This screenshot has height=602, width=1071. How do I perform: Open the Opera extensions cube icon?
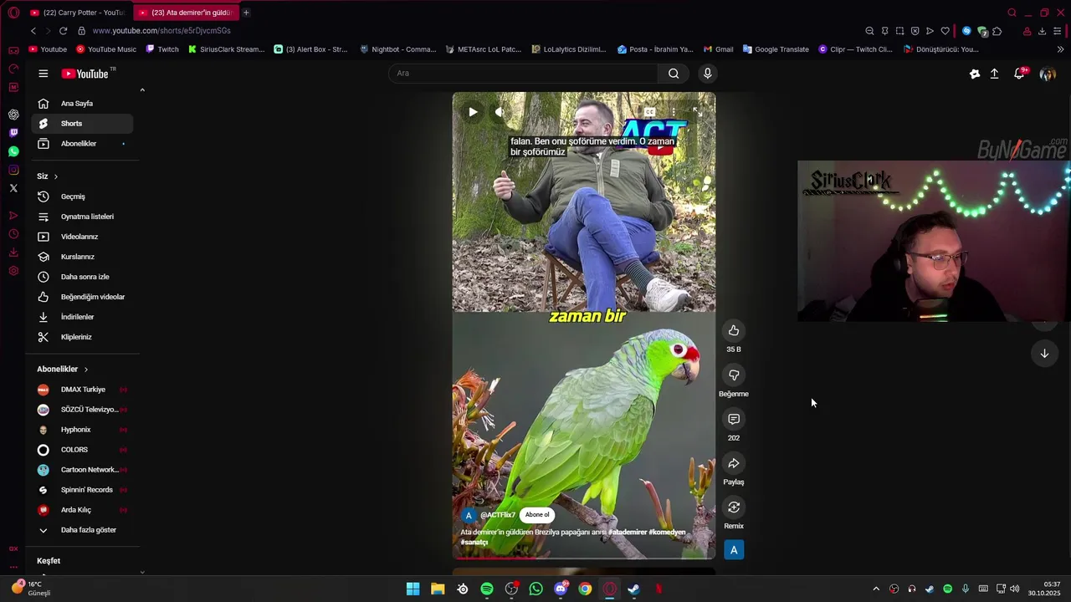pos(997,31)
